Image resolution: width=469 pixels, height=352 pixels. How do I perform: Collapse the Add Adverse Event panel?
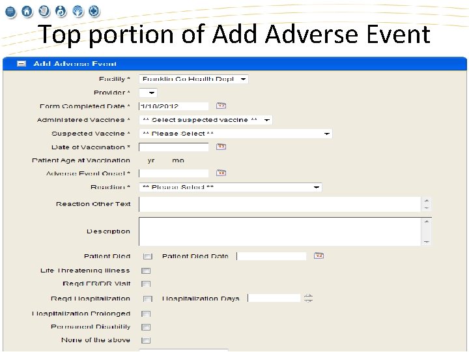21,64
